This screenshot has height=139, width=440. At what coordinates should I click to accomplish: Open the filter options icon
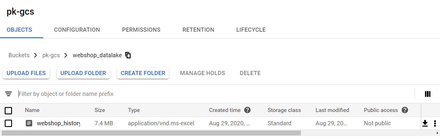coord(8,94)
